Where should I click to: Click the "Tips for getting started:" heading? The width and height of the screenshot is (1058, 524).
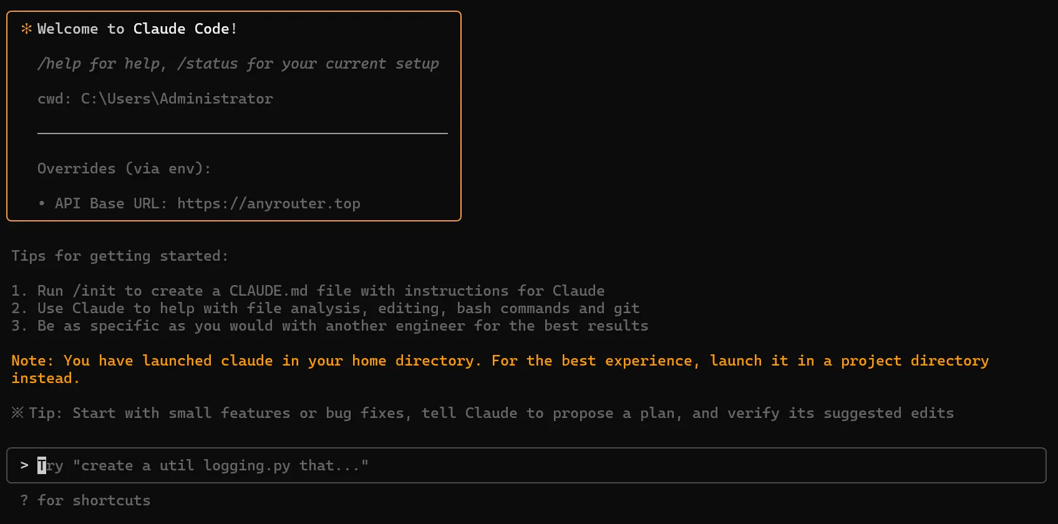(120, 256)
